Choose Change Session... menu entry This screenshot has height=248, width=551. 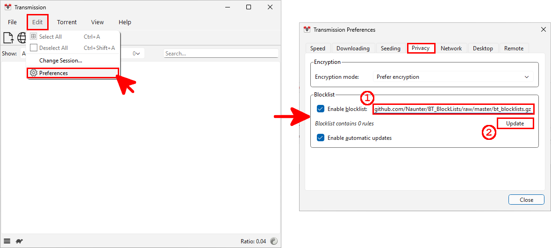(x=73, y=60)
